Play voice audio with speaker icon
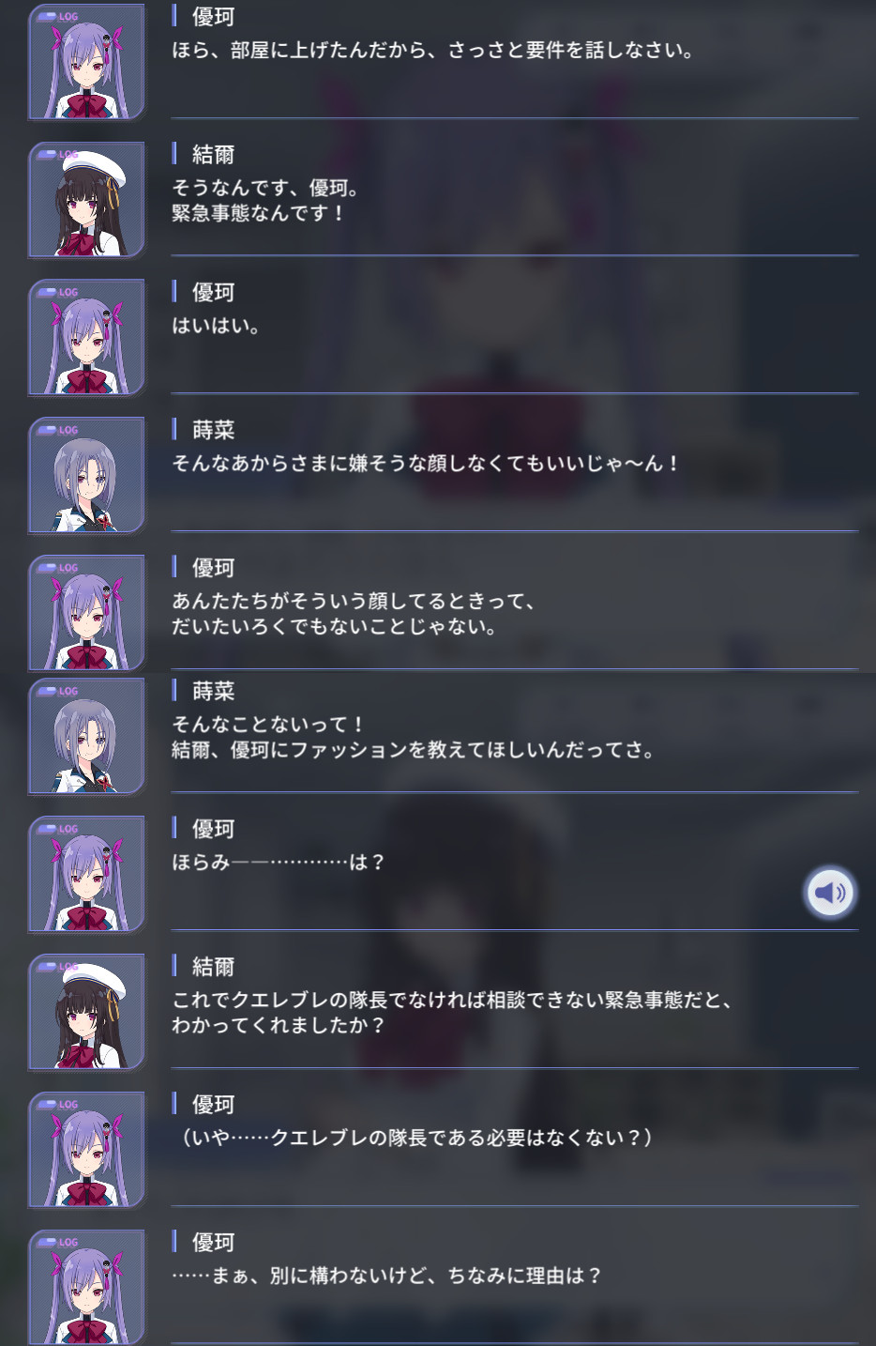The width and height of the screenshot is (876, 1346). click(x=830, y=892)
